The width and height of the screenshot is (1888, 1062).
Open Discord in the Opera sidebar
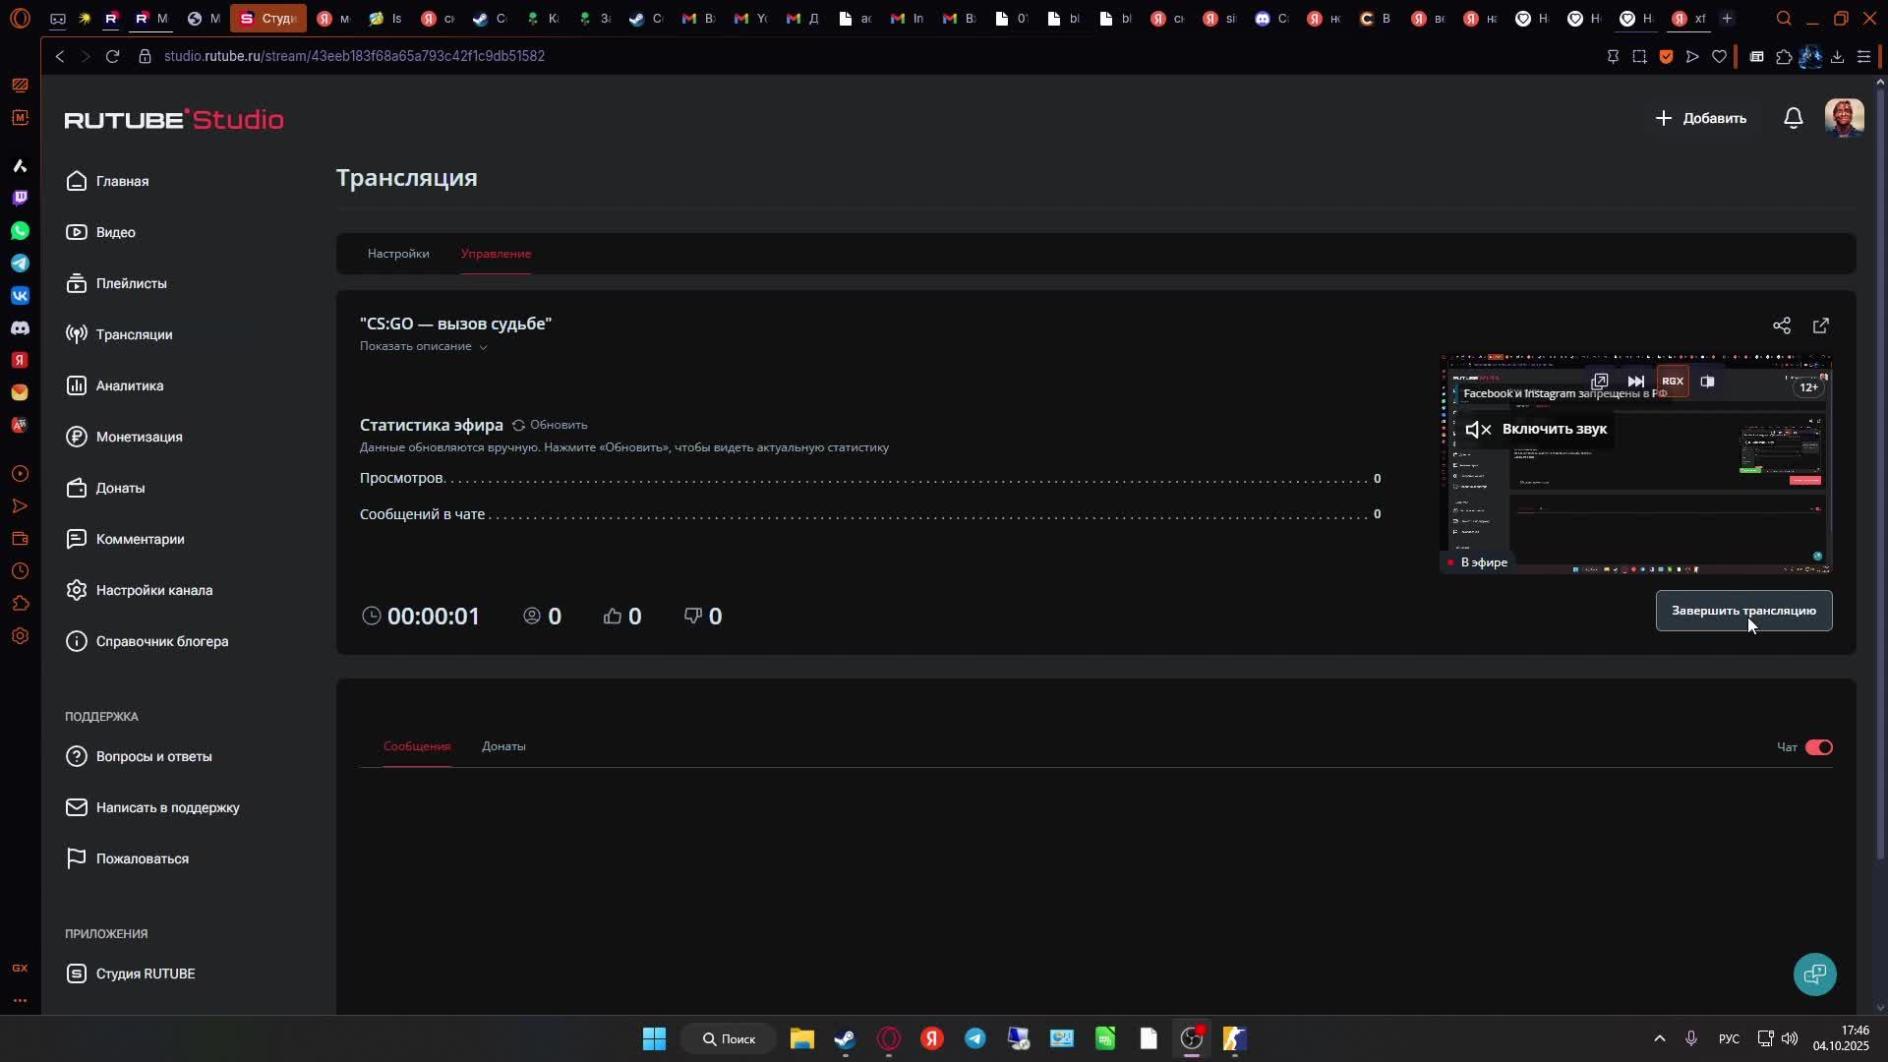click(20, 327)
